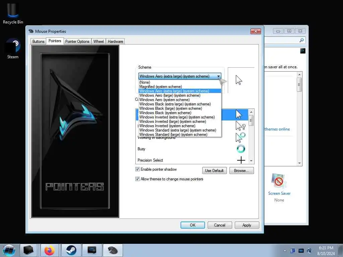Close the Mouse Properties dialog
The image size is (343, 257).
[x=256, y=31]
